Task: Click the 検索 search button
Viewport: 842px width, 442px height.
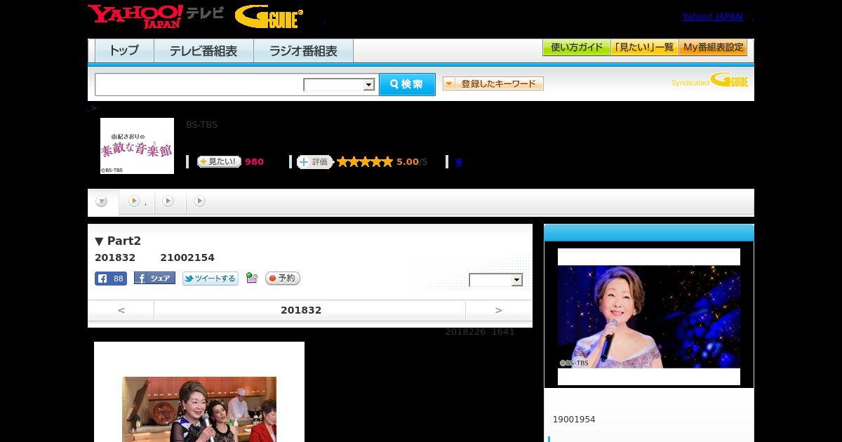Action: [407, 84]
